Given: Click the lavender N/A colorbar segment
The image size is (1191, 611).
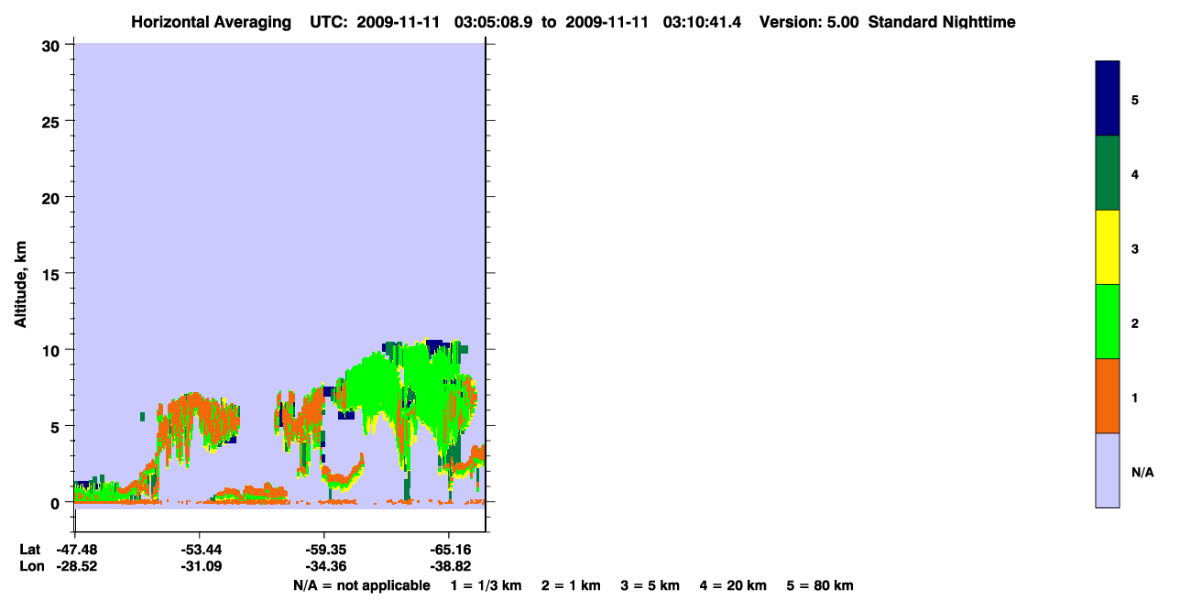Looking at the screenshot, I should point(1107,470).
